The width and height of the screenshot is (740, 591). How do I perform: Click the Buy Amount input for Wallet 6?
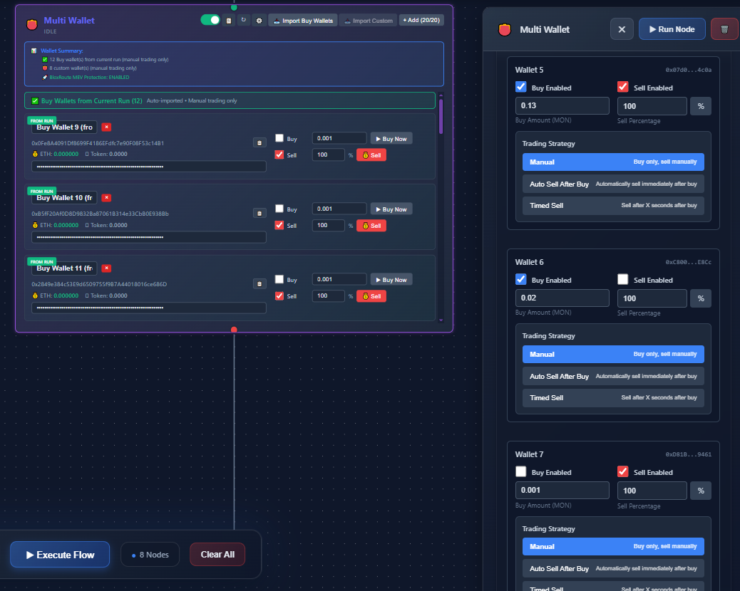[562, 298]
